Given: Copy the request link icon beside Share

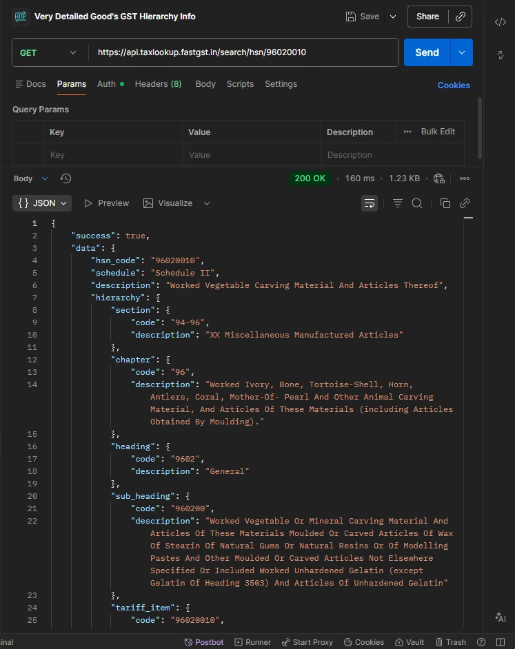Looking at the screenshot, I should pos(460,17).
